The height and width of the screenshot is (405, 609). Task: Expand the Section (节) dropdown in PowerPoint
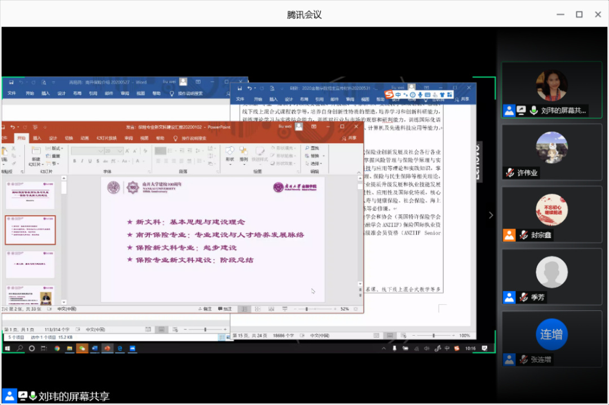tap(53, 164)
